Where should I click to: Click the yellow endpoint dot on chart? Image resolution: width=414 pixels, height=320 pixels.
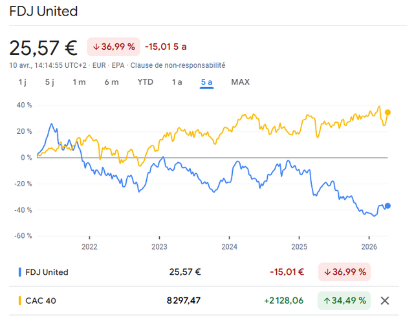[387, 112]
